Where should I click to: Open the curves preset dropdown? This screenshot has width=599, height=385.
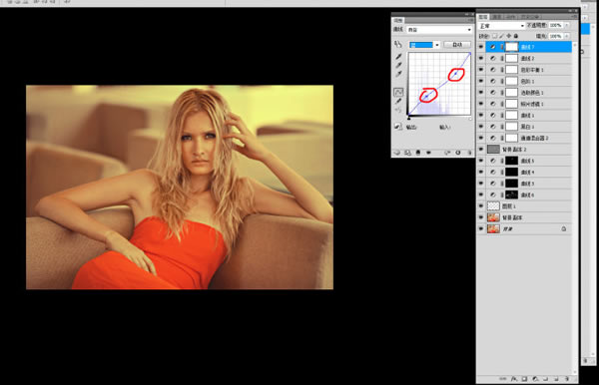coord(438,29)
